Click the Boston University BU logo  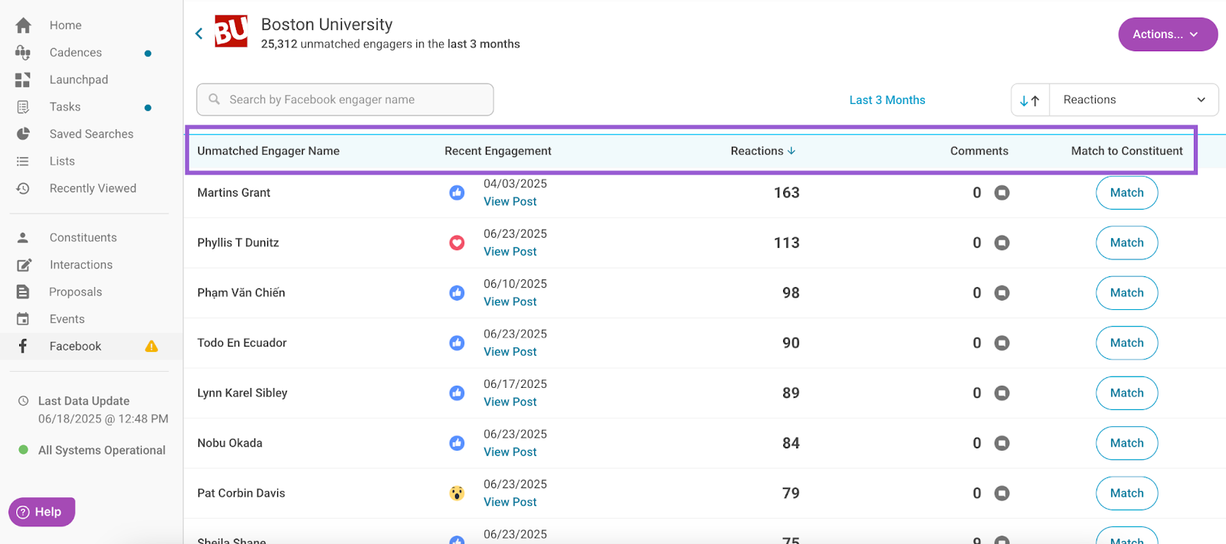tap(231, 31)
